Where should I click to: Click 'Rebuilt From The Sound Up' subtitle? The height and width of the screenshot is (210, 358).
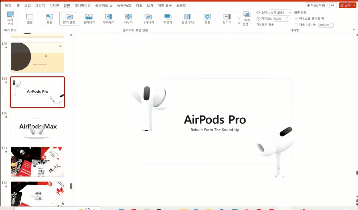[215, 130]
